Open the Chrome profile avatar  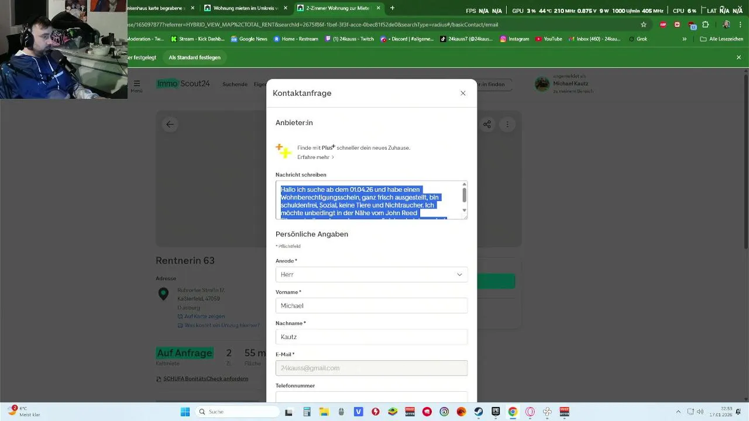[x=726, y=25]
